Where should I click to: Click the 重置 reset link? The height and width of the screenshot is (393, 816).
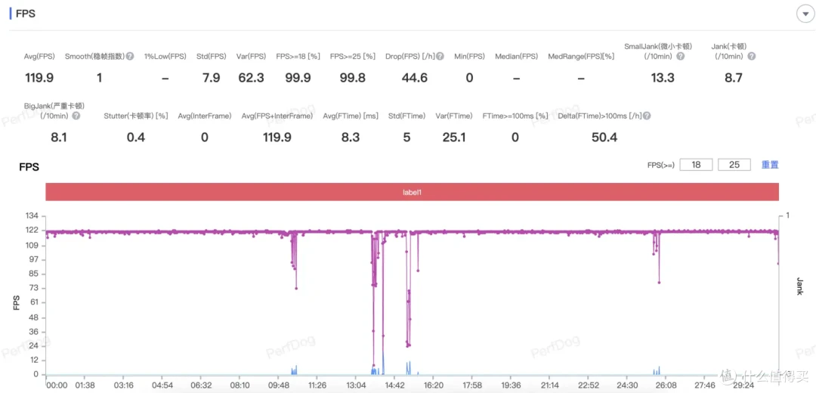770,165
